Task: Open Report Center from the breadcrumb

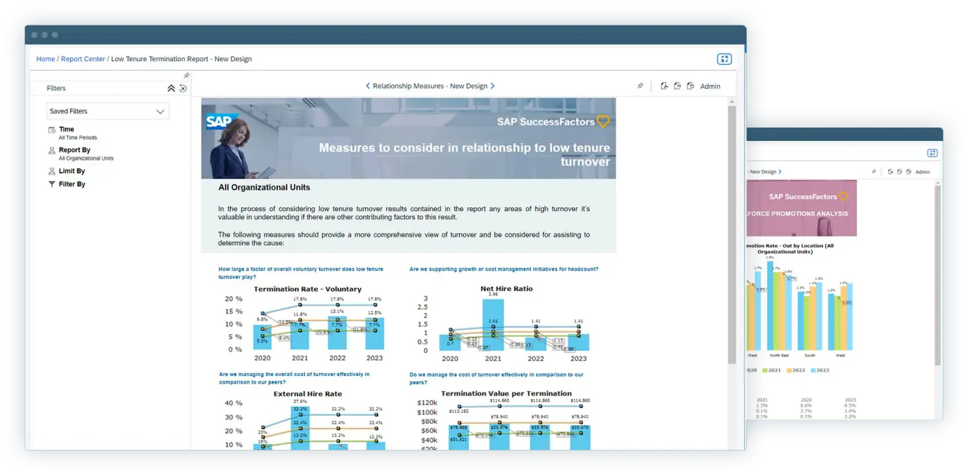Action: click(83, 59)
